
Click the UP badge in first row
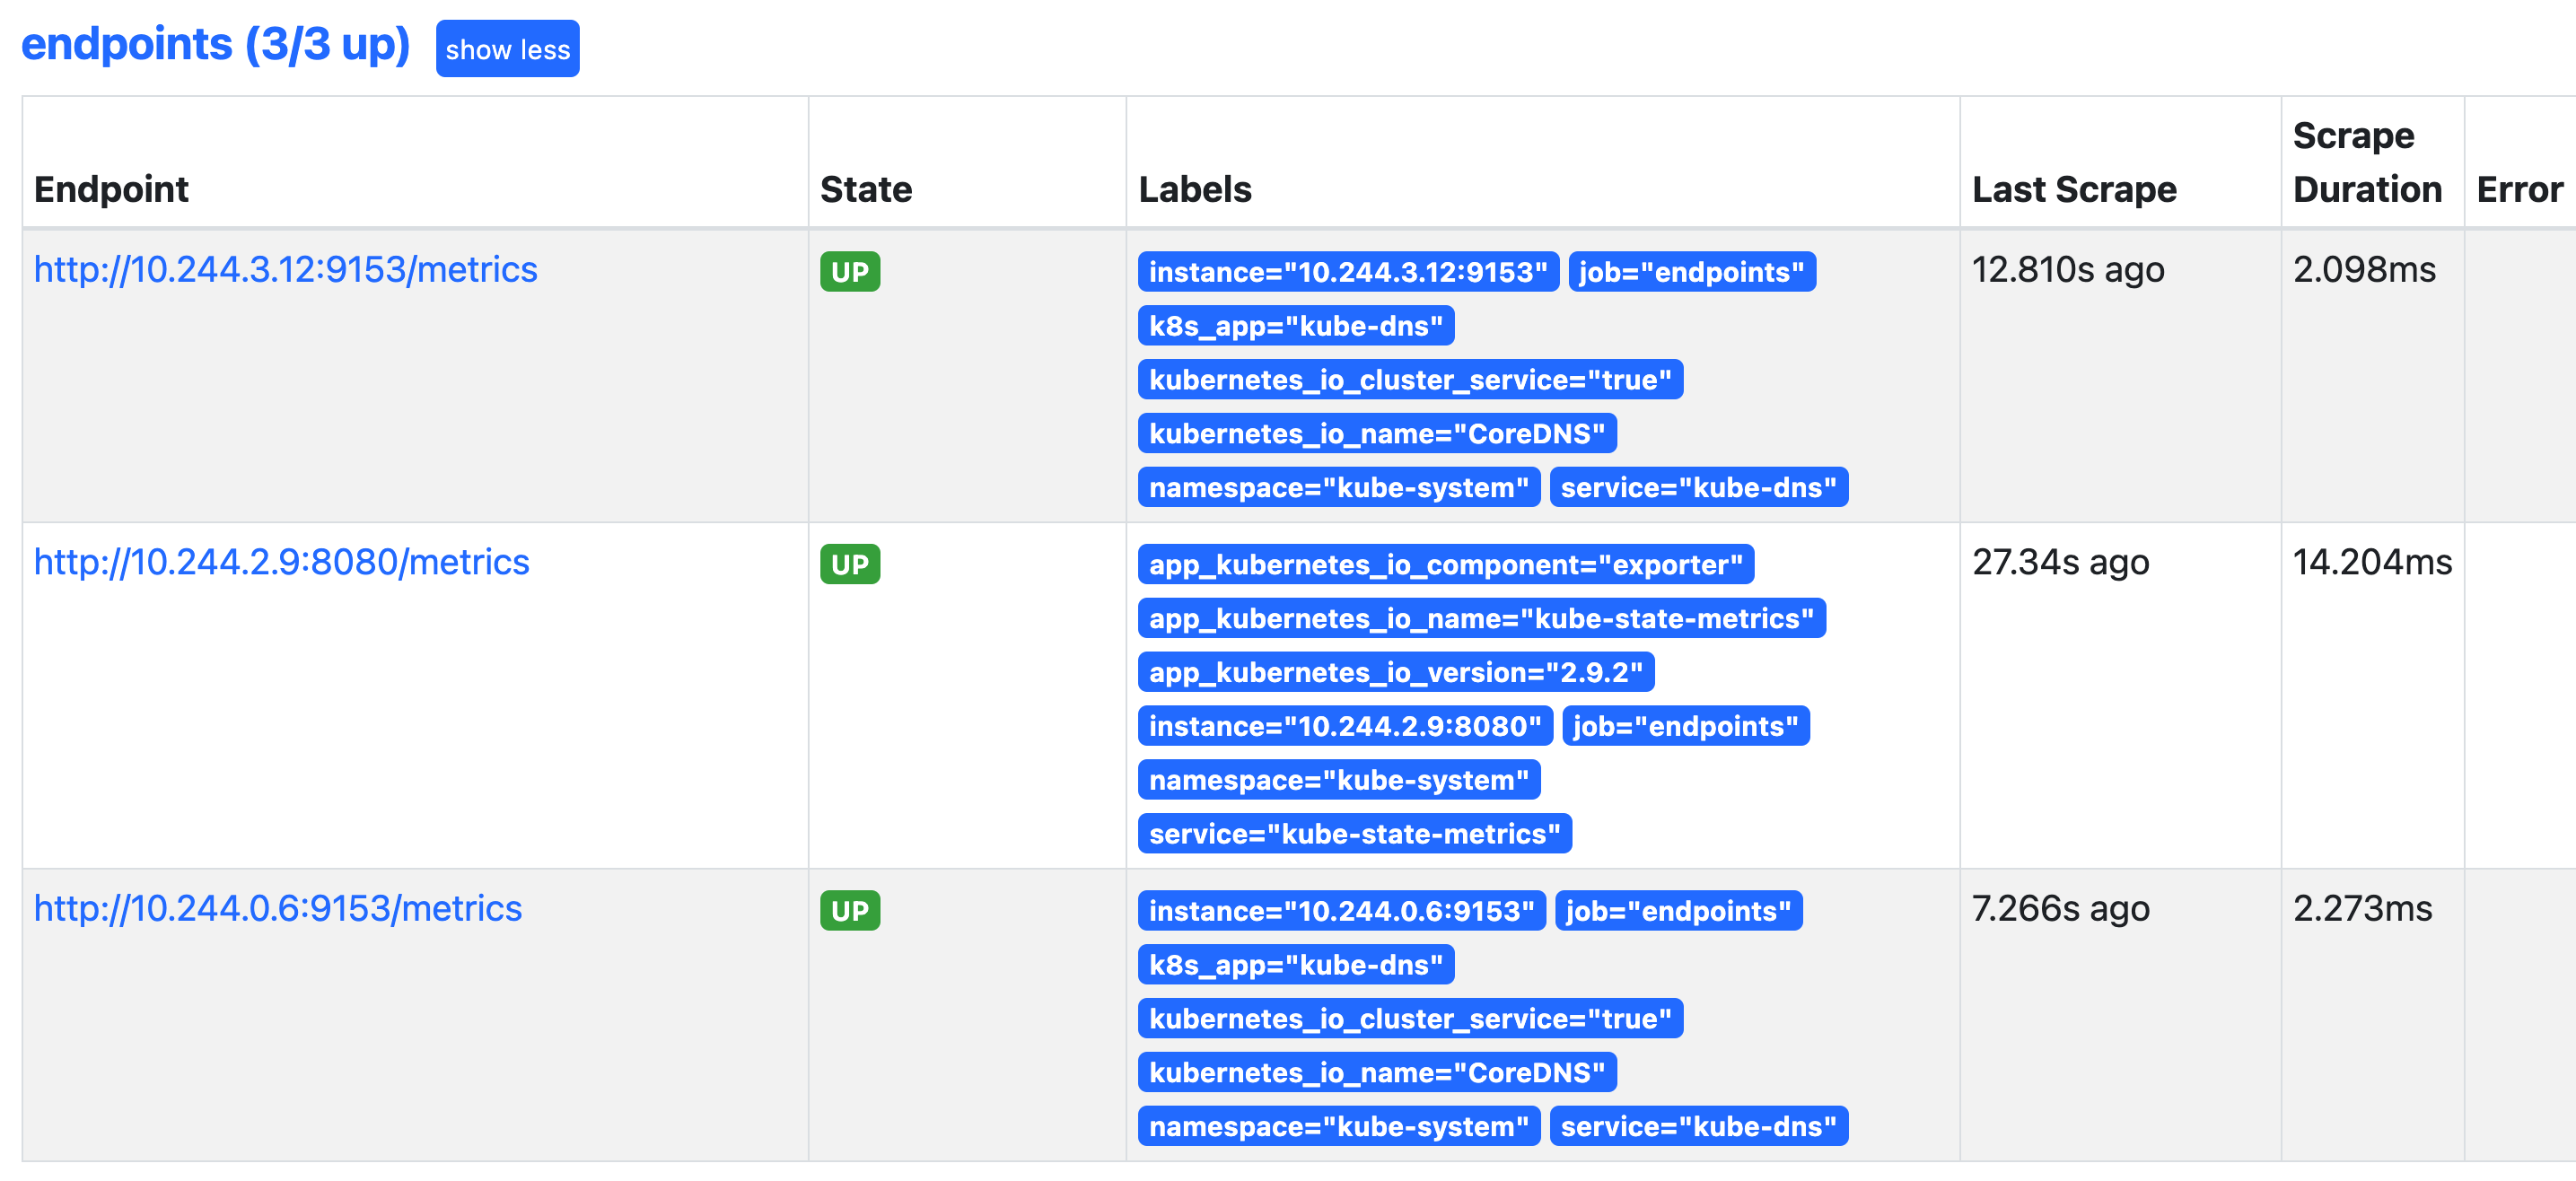[x=849, y=272]
